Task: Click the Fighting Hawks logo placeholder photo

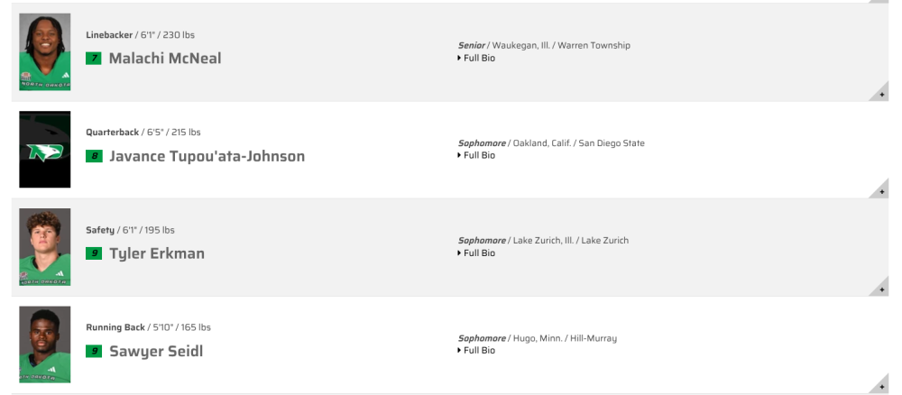Action: [45, 150]
